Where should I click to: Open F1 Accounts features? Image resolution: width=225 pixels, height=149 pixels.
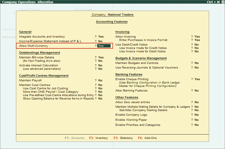74,138
